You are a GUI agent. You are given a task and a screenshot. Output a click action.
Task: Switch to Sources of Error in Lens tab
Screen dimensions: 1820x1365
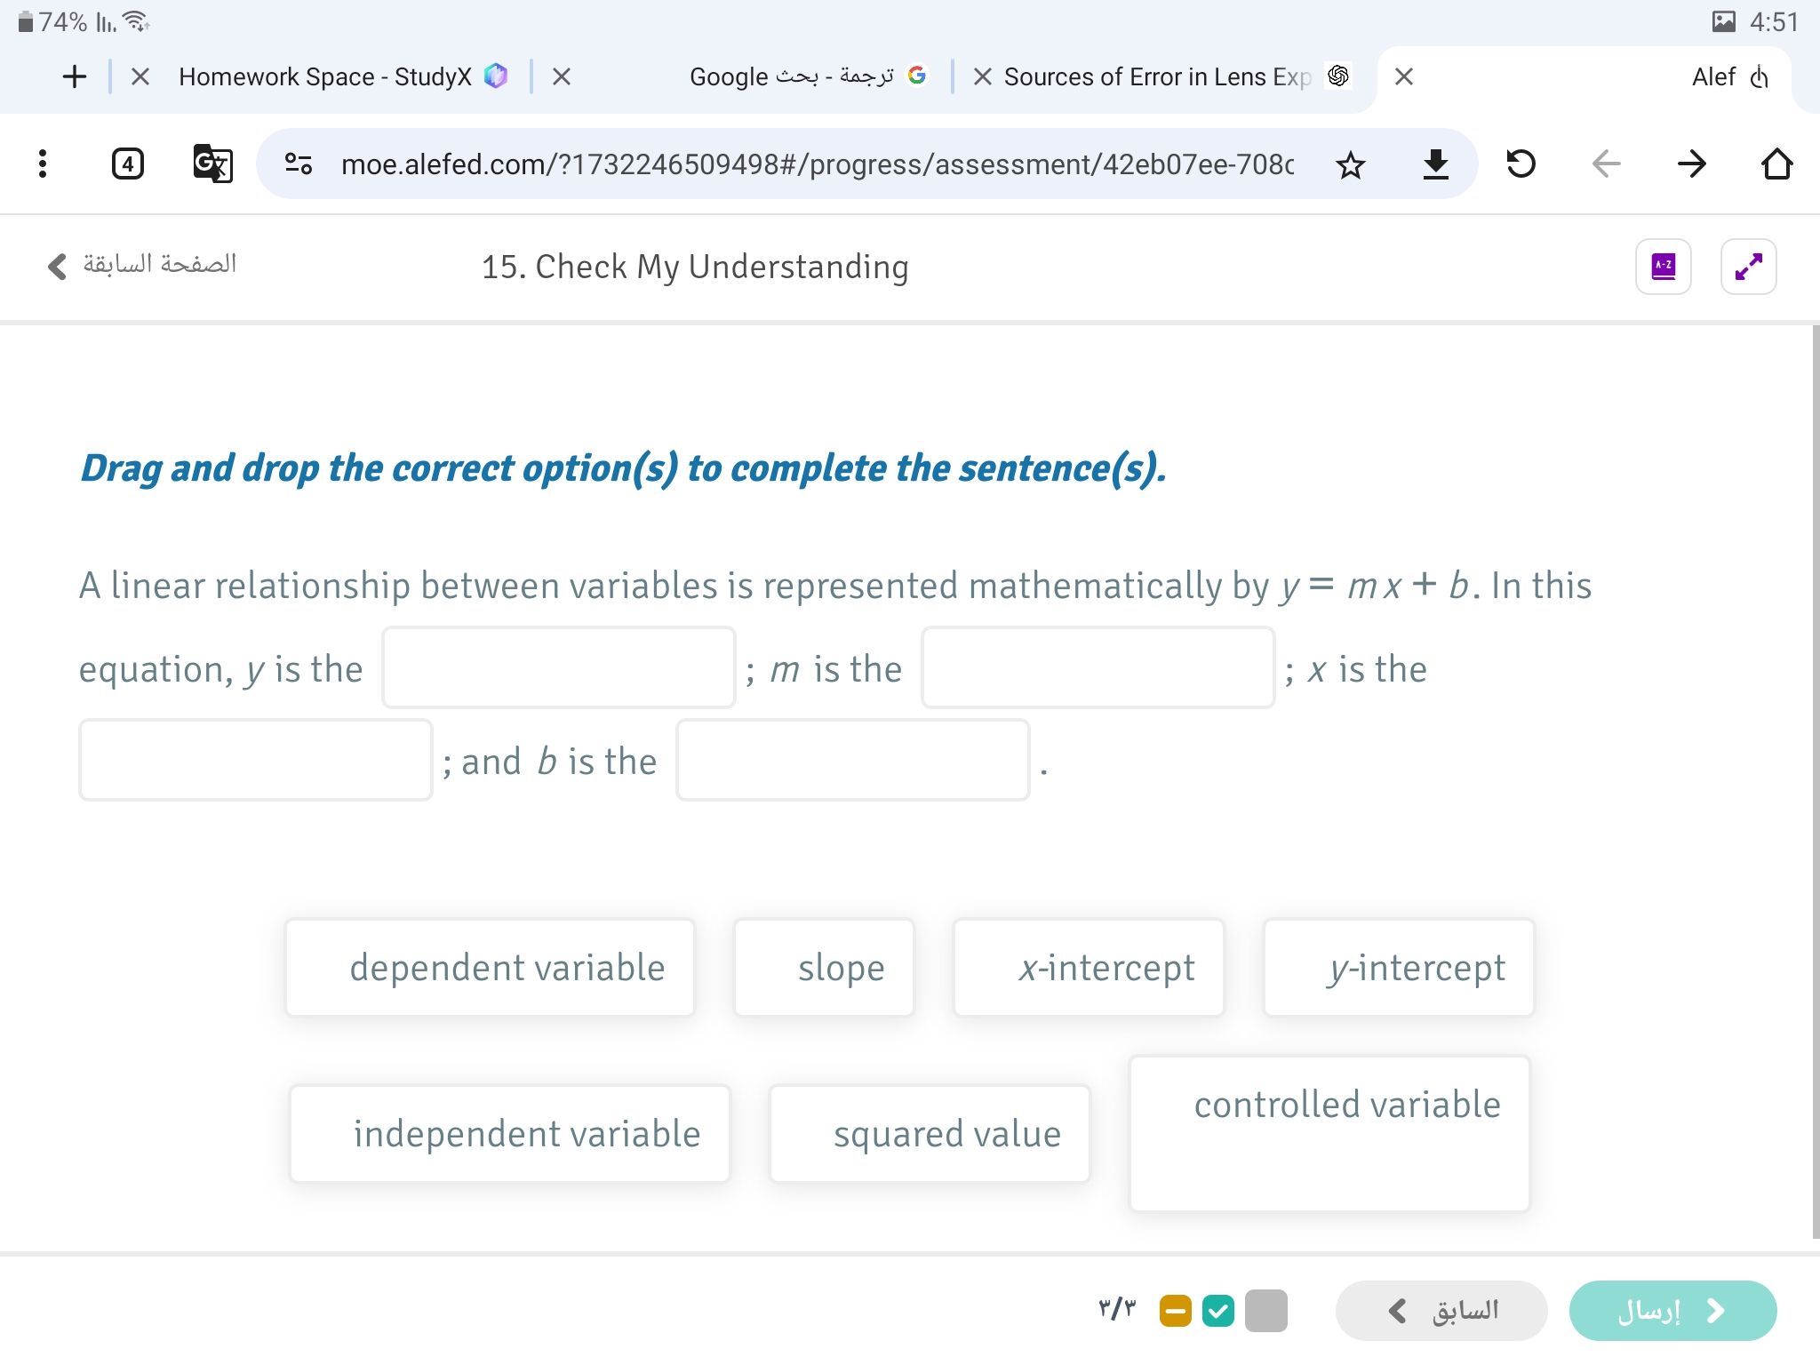pos(1177,76)
